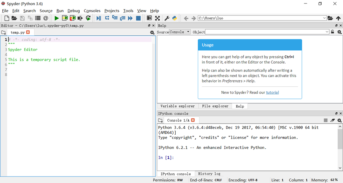Re-run last script icon

[88, 18]
